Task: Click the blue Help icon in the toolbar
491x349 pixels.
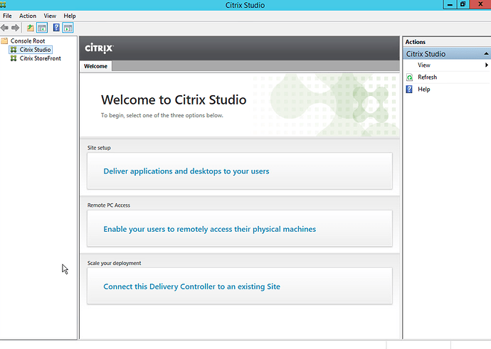Action: pyautogui.click(x=56, y=28)
